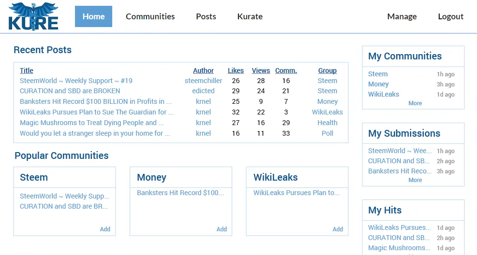Open Magic Mushrooms to Treat Dying post
Image resolution: width=477 pixels, height=255 pixels.
(x=91, y=123)
